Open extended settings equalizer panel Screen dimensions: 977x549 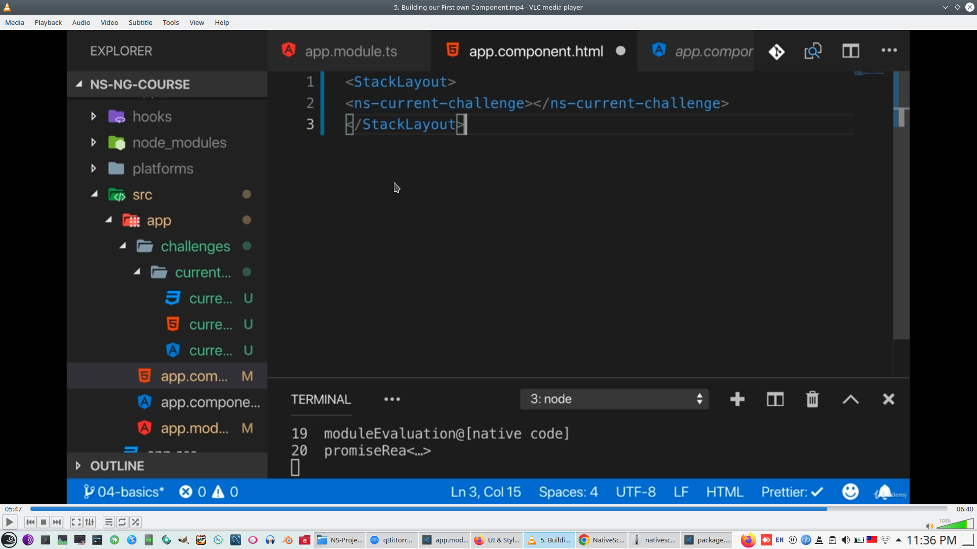pos(90,522)
